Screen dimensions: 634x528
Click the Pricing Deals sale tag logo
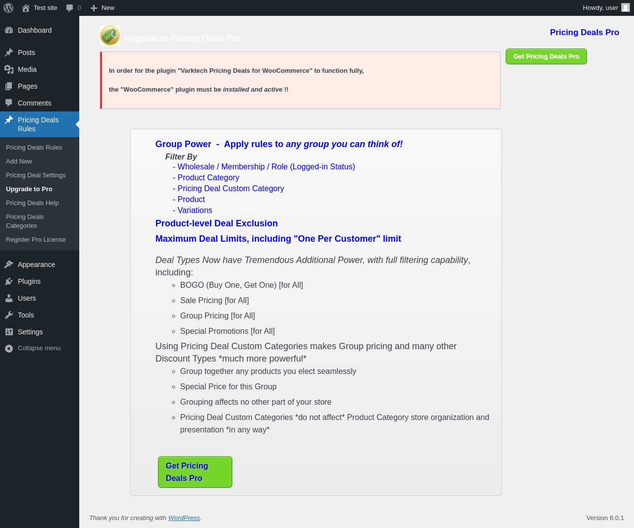click(x=110, y=36)
